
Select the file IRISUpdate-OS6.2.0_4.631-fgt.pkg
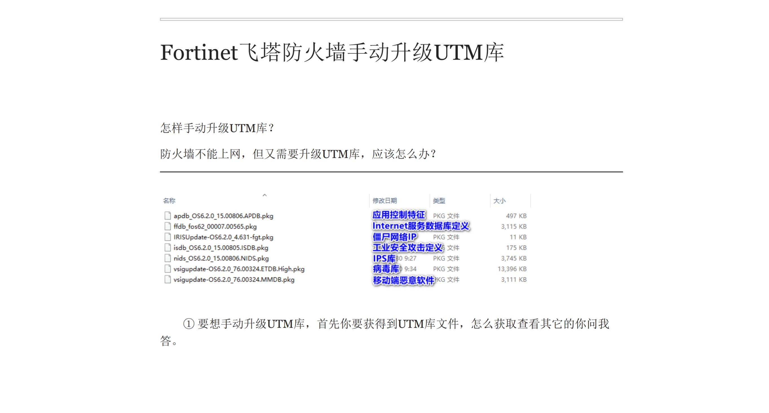(x=223, y=237)
